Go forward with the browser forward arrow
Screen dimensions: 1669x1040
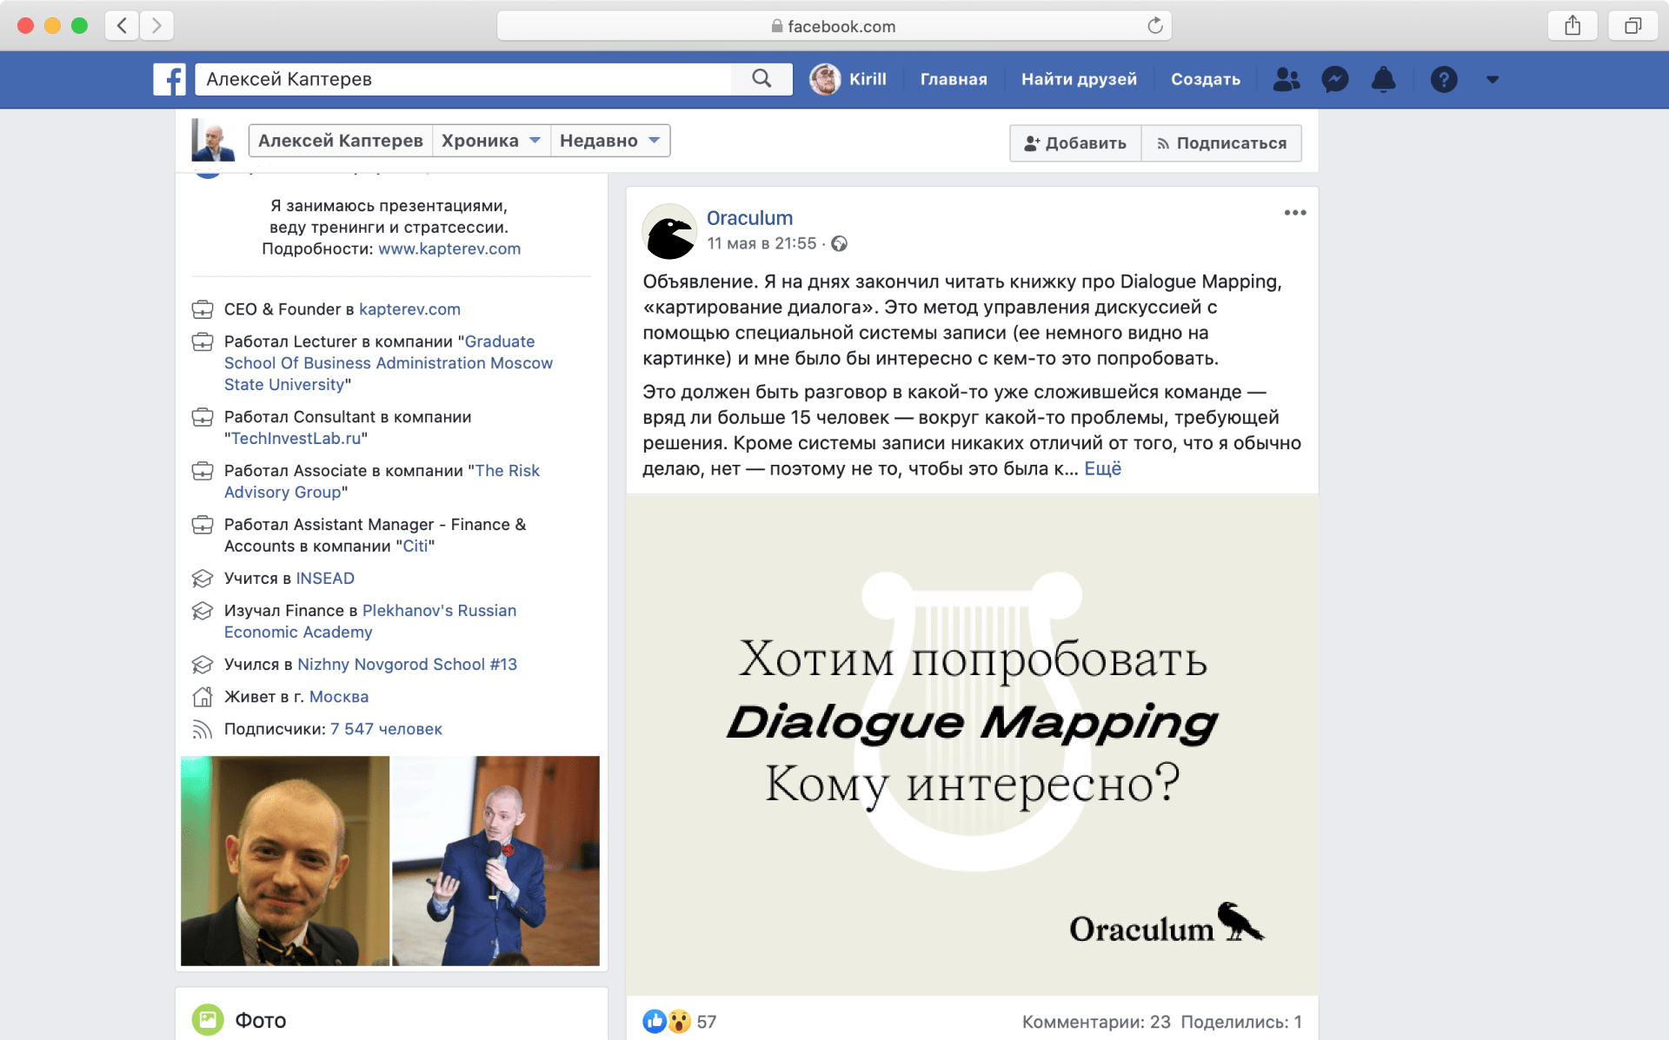(x=156, y=25)
